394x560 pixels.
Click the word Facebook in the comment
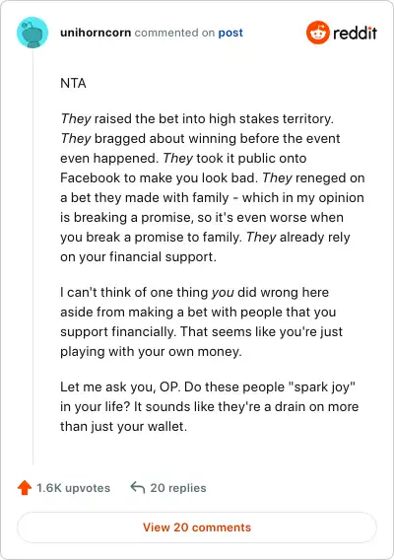[91, 177]
